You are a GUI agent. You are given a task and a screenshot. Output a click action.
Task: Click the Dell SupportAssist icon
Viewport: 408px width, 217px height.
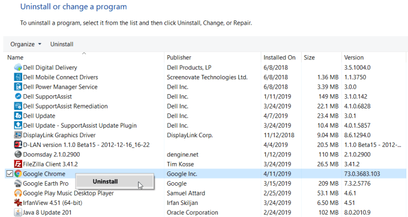(18, 96)
